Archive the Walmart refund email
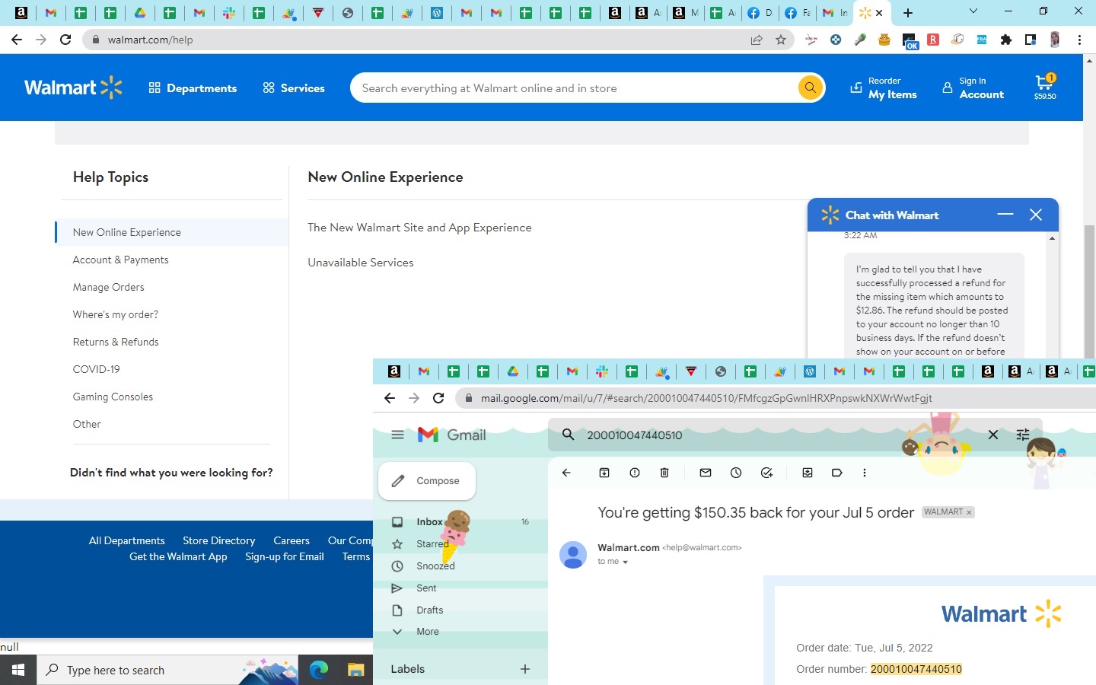 tap(604, 473)
